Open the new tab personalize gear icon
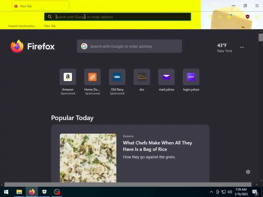Image resolution: width=263 pixels, height=197 pixels. click(x=248, y=172)
